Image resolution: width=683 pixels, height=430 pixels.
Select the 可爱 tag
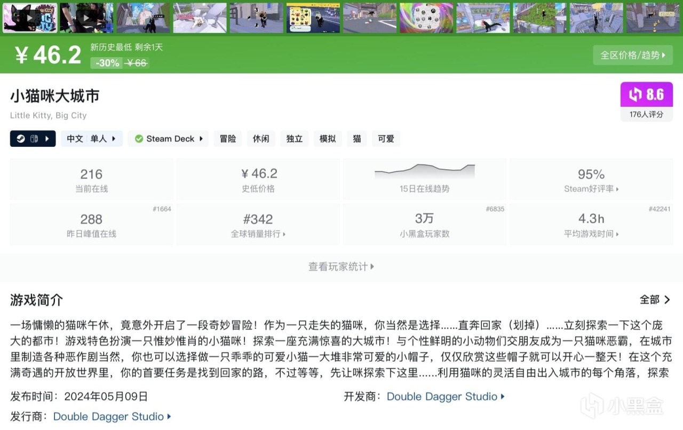pos(386,139)
